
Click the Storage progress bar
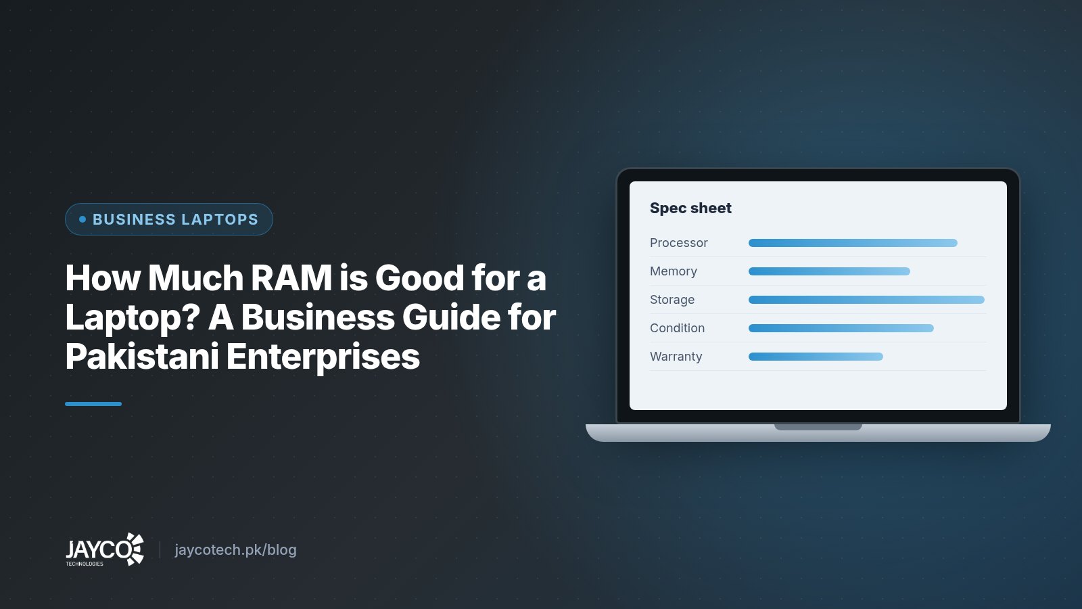tap(866, 300)
